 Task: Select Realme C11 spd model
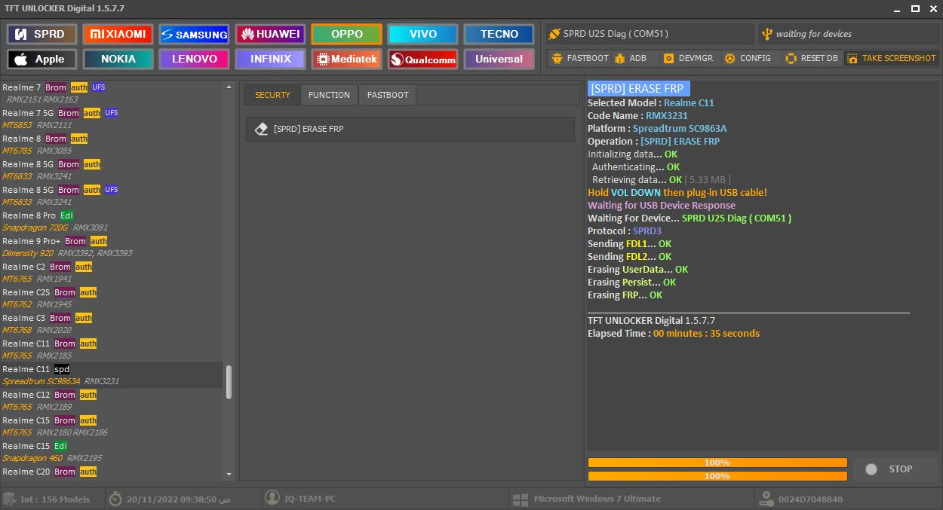tap(112, 375)
